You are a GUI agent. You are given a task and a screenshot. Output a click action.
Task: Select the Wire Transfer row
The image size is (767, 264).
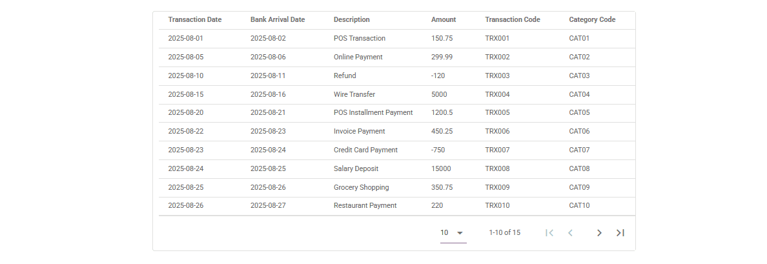pos(354,94)
